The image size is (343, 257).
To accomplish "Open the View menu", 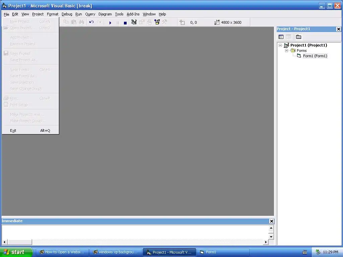I will (25, 14).
